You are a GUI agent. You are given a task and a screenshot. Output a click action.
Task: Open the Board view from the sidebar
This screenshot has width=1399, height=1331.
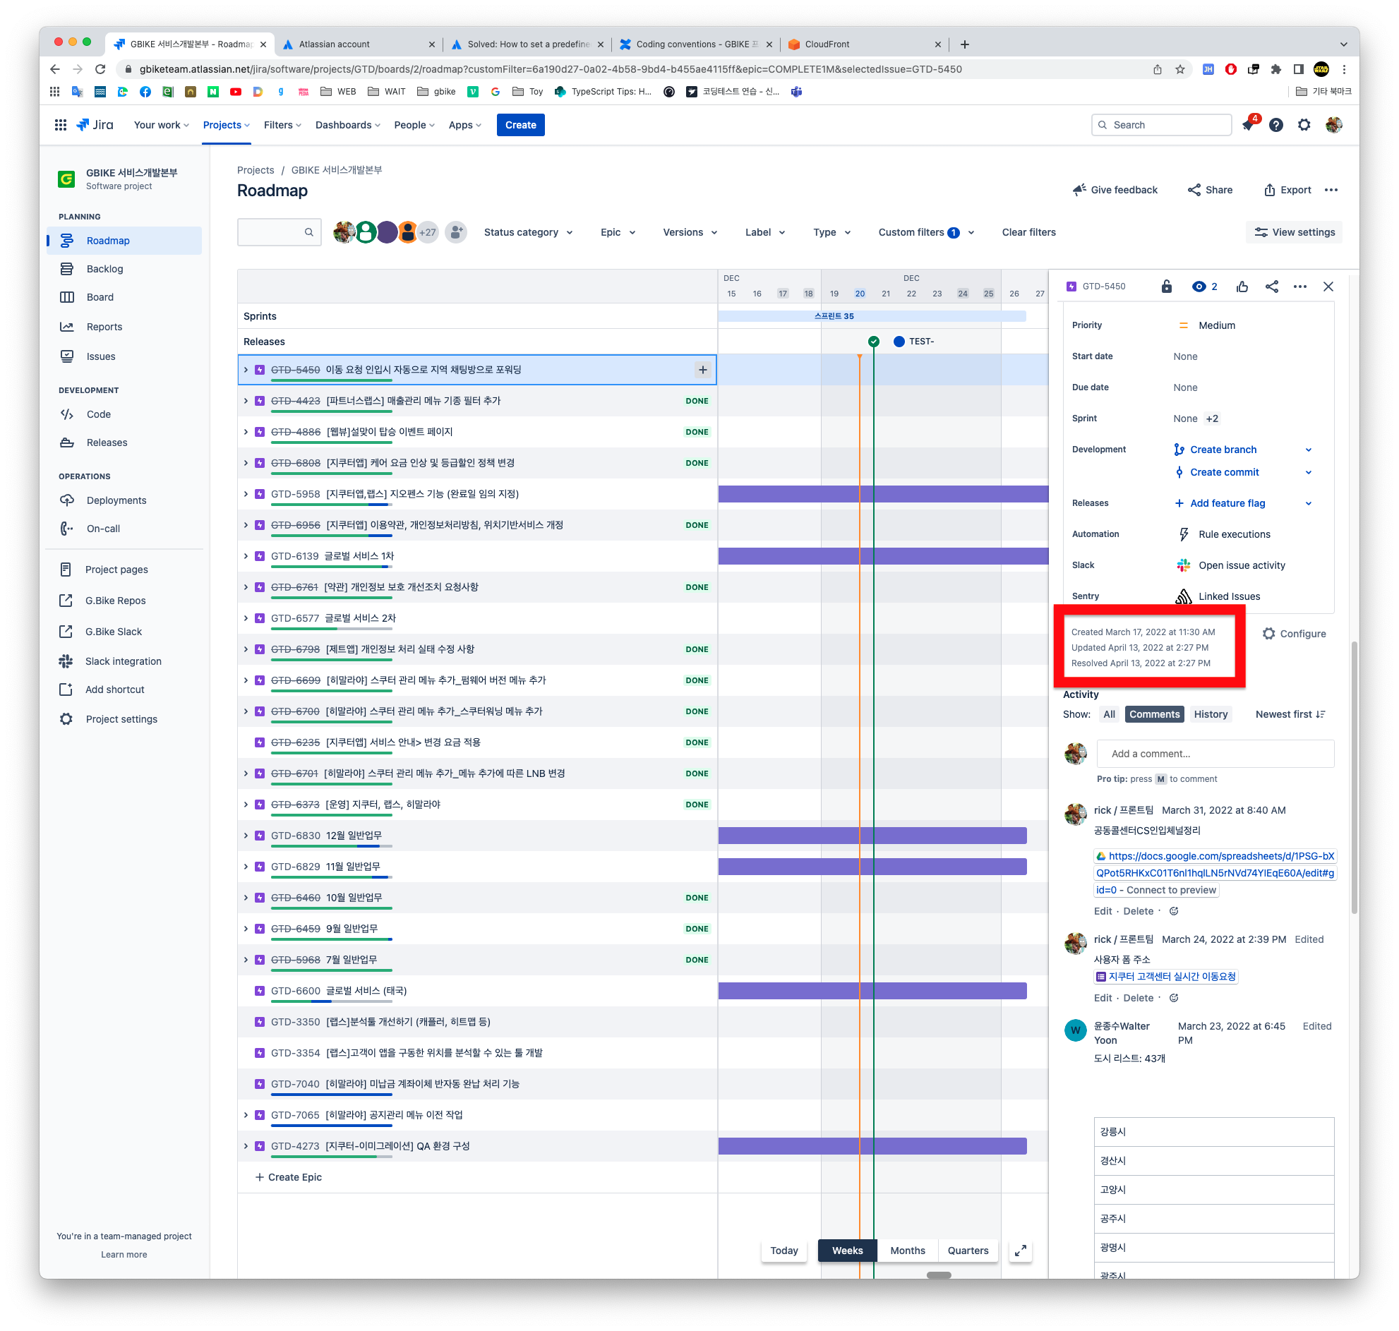(x=100, y=296)
